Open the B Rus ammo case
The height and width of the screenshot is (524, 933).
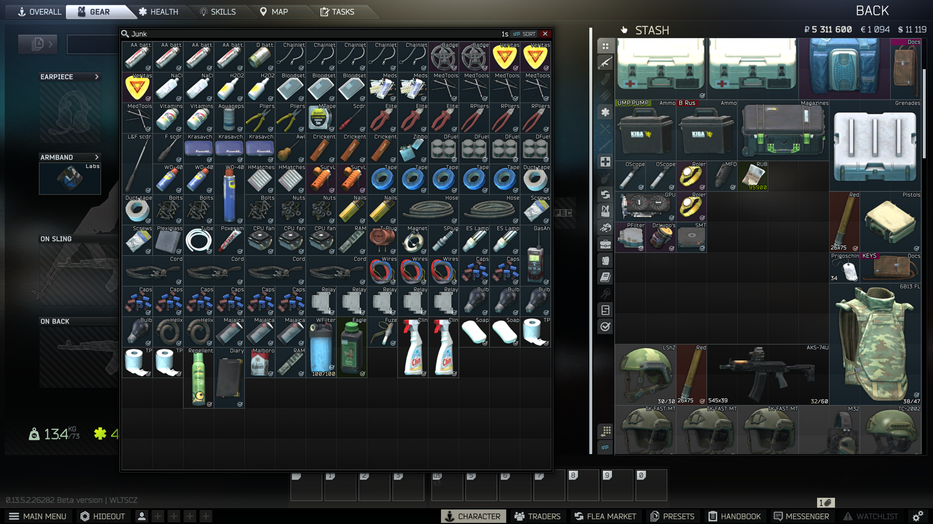707,130
